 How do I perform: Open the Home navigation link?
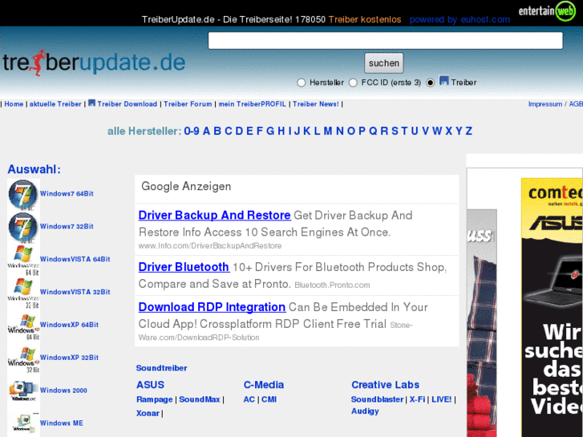pyautogui.click(x=14, y=104)
